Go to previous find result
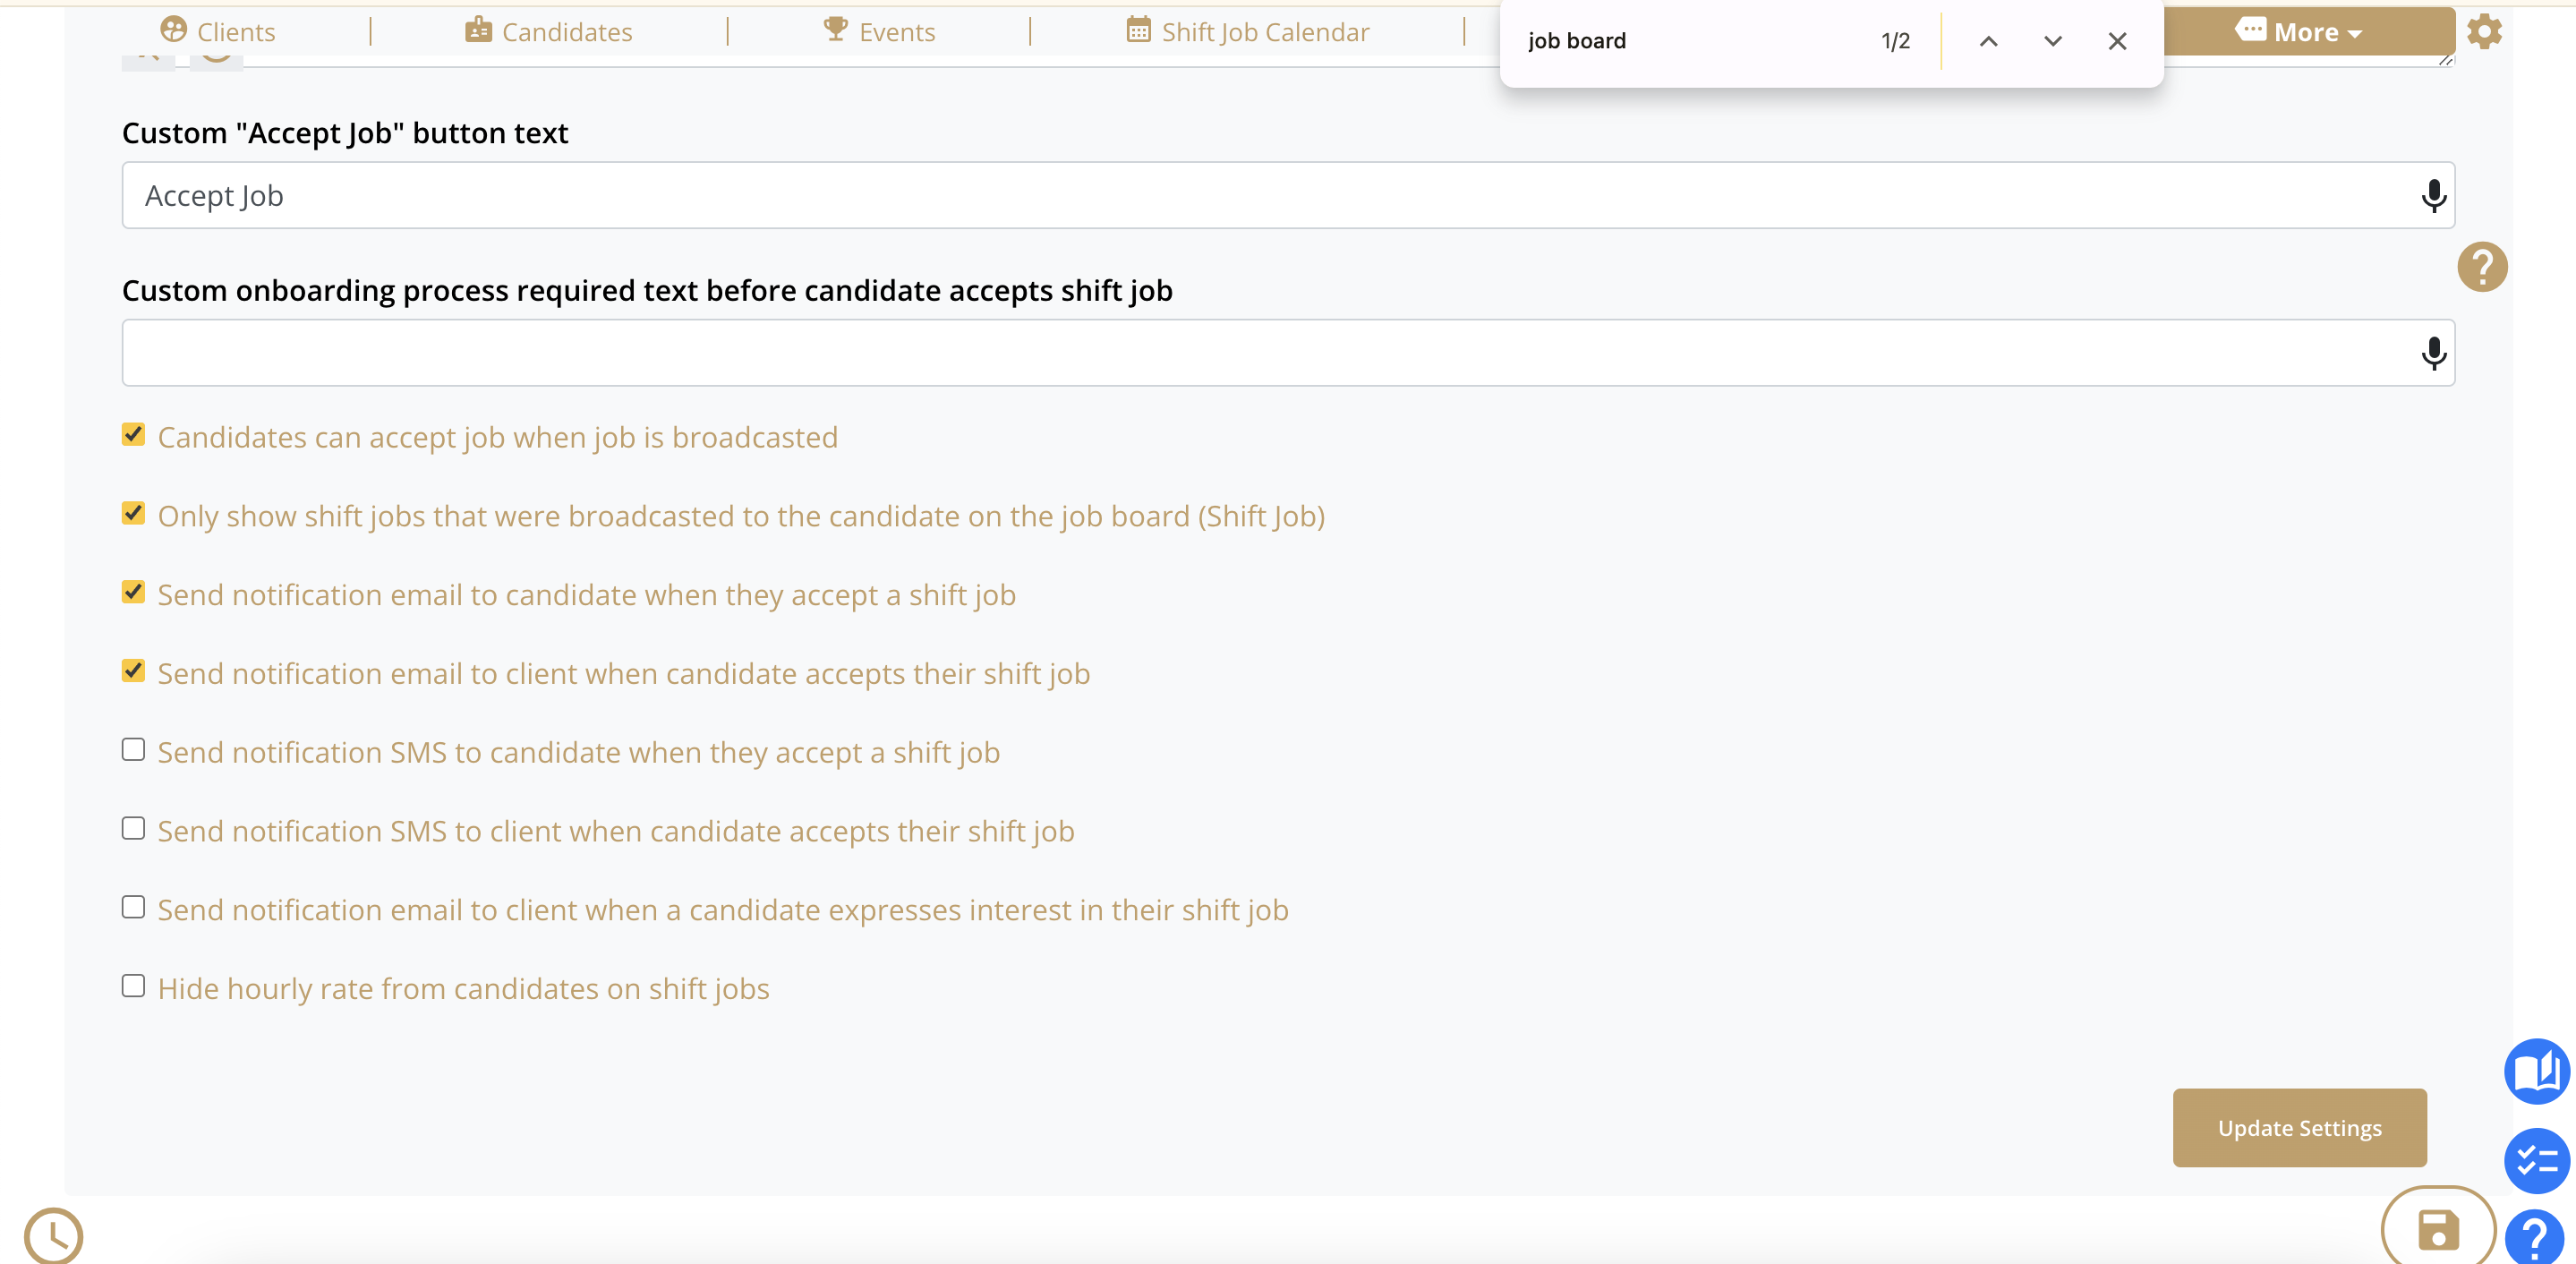The height and width of the screenshot is (1264, 2576). [1989, 41]
